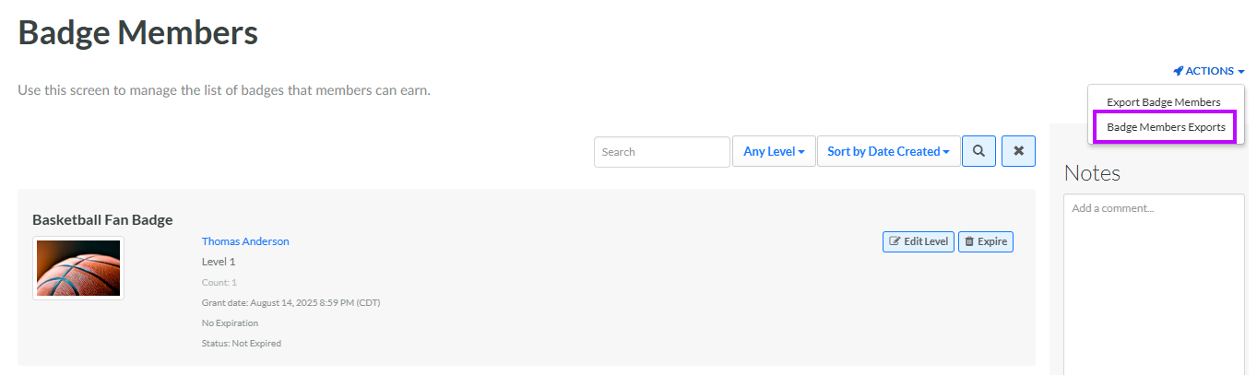
Task: Open the Any Level filter dropdown
Action: pos(774,151)
